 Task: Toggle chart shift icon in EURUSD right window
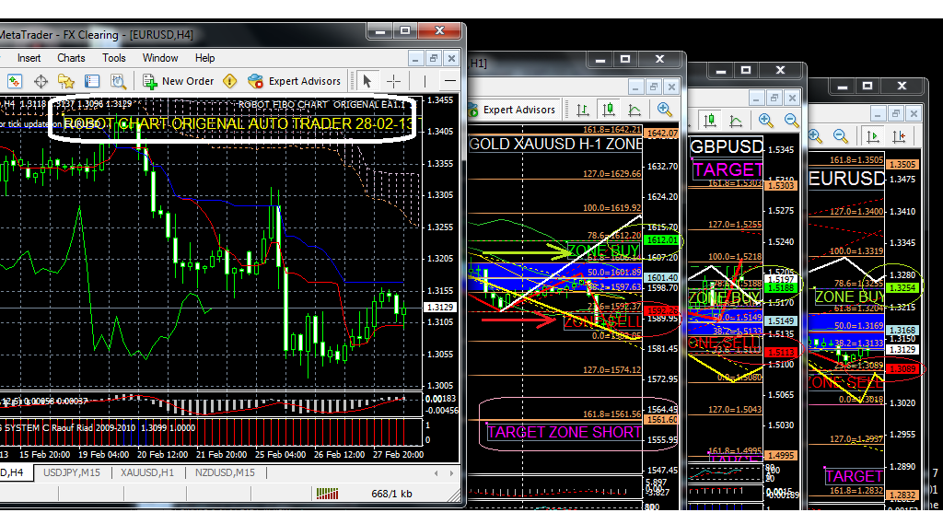tap(899, 136)
